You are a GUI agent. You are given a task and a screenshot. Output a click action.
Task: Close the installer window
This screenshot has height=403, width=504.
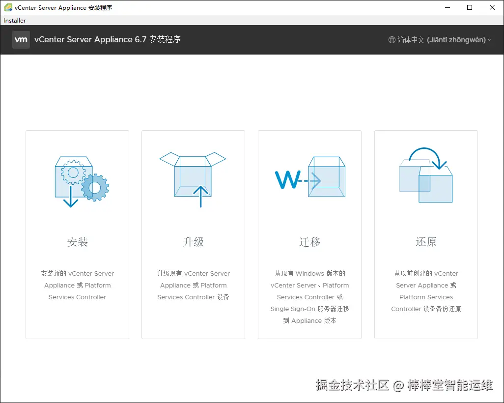point(492,7)
